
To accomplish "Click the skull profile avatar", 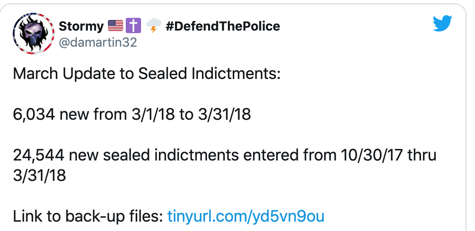I will click(34, 34).
